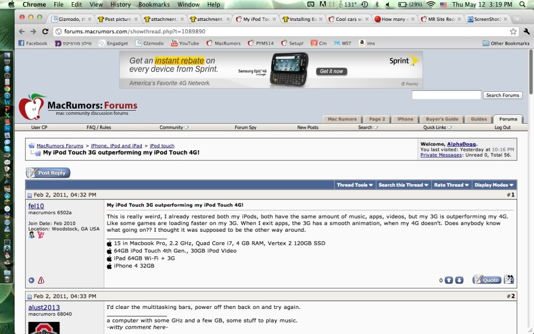The width and height of the screenshot is (534, 334).
Task: Select the Mac Rumors site tab
Action: [x=342, y=119]
